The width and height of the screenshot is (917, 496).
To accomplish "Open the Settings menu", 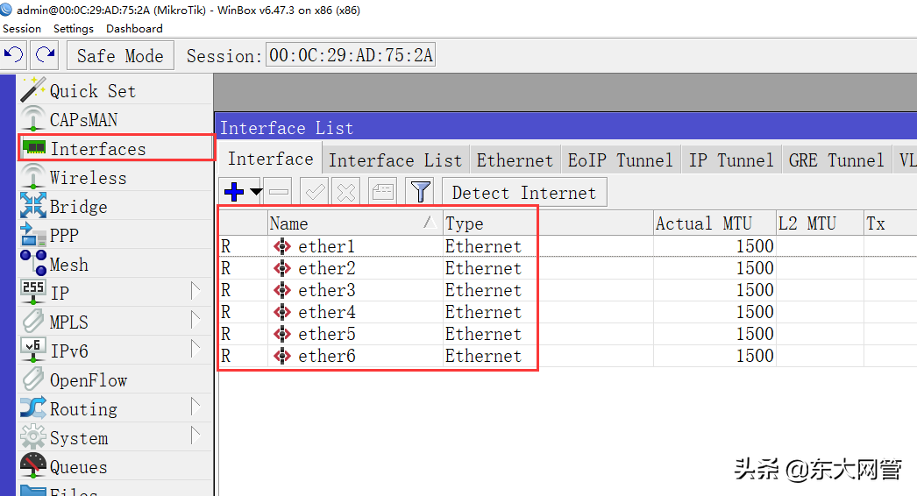I will [x=73, y=29].
